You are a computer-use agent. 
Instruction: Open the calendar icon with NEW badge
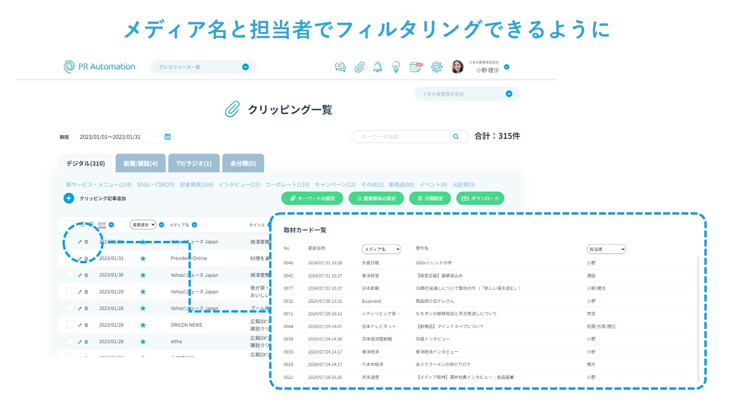click(416, 67)
